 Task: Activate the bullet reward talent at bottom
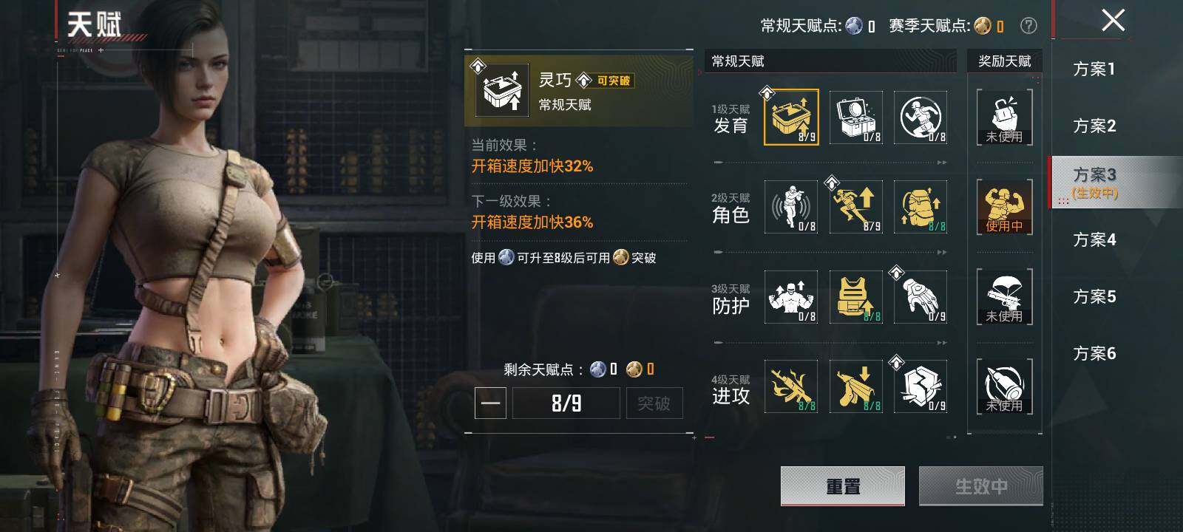tap(1004, 386)
